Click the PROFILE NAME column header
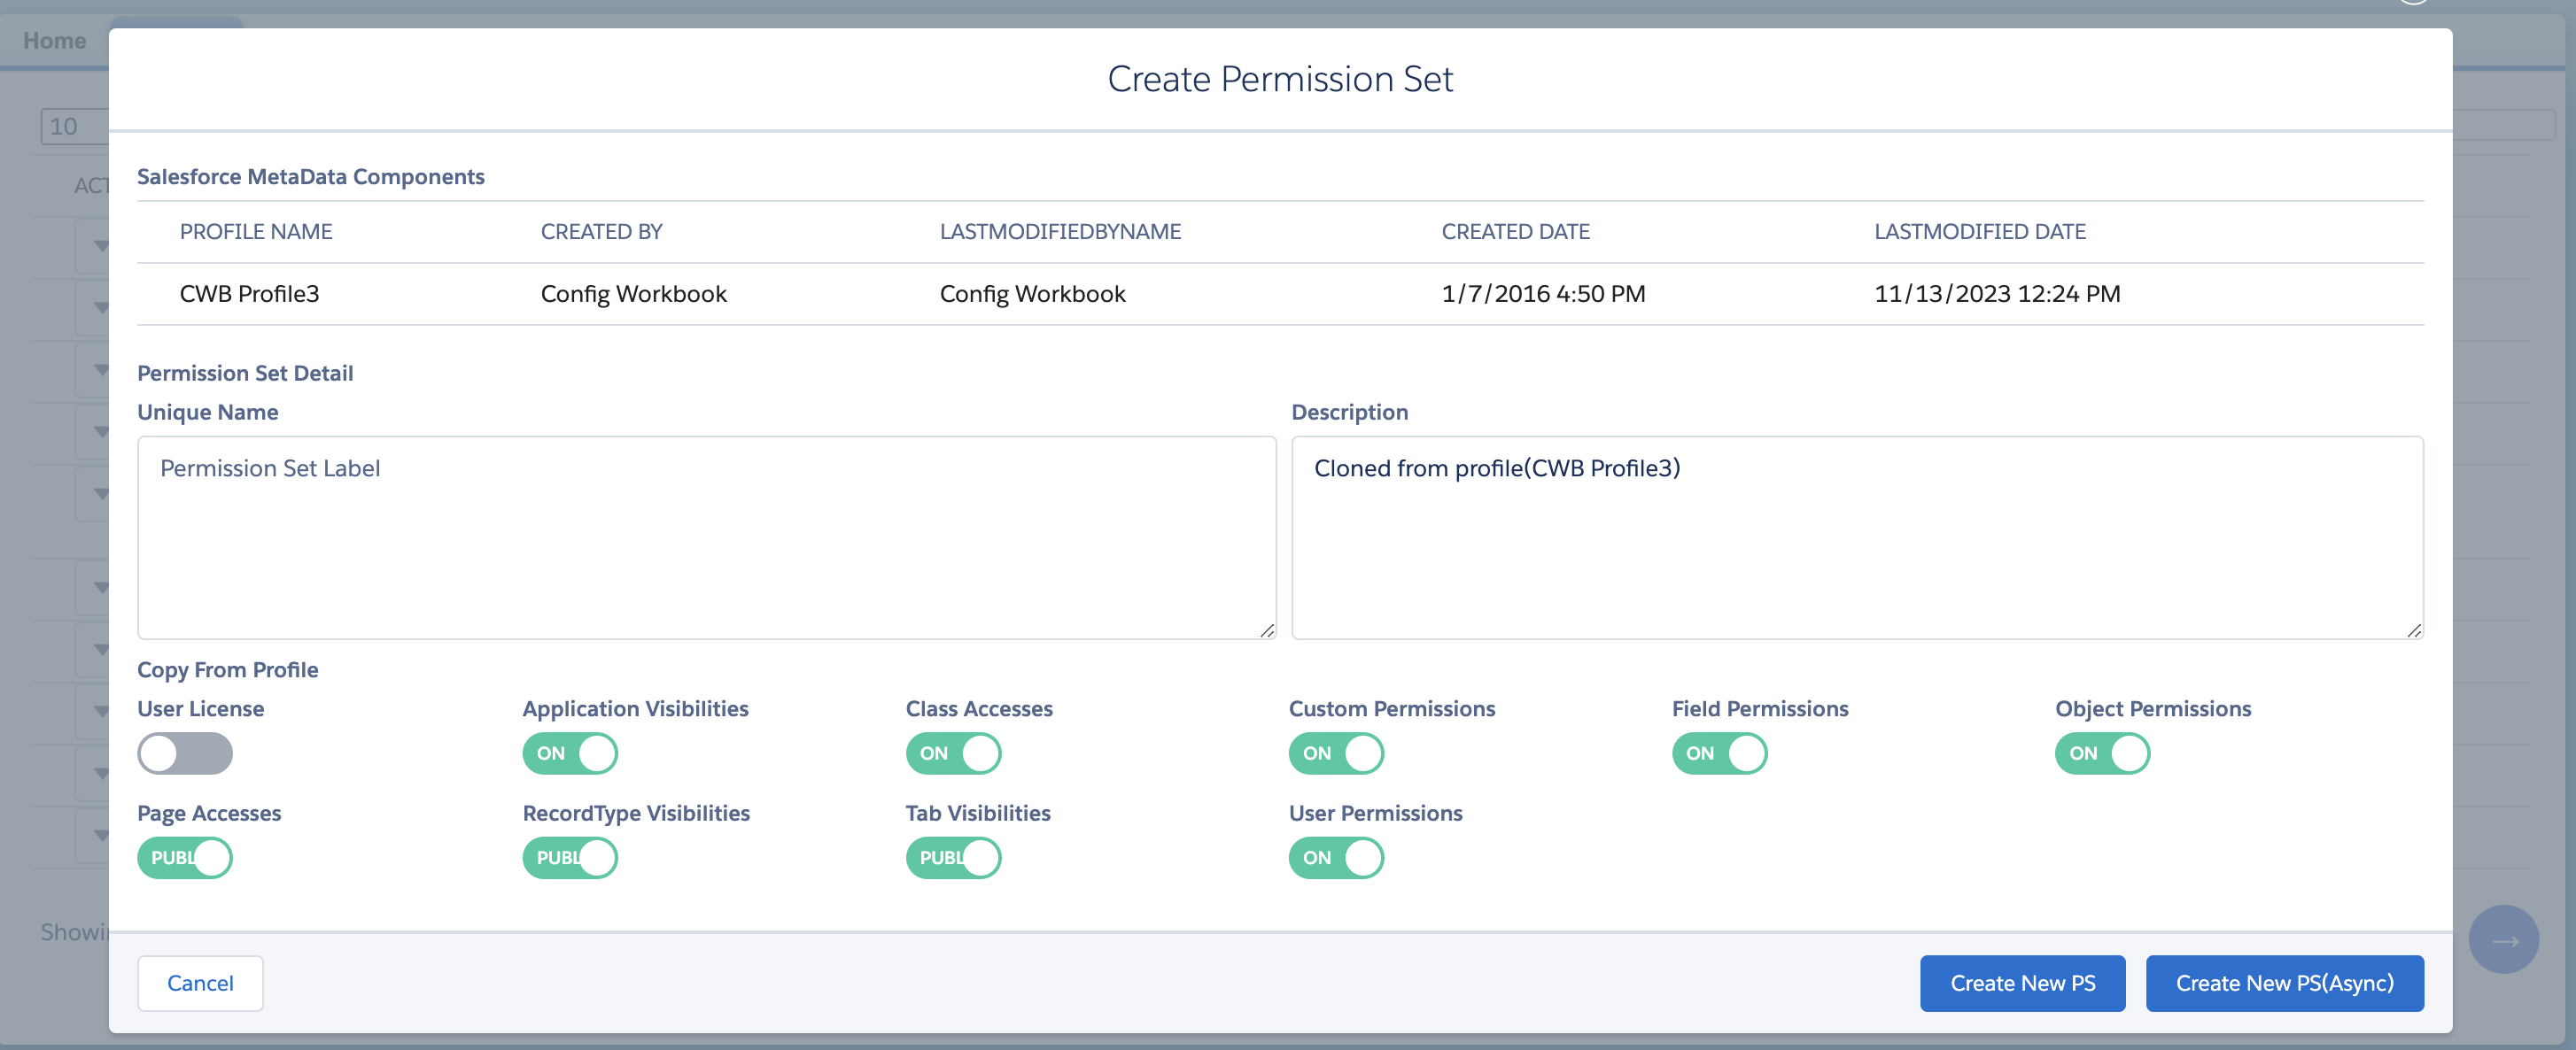Viewport: 2576px width, 1050px height. pyautogui.click(x=256, y=232)
